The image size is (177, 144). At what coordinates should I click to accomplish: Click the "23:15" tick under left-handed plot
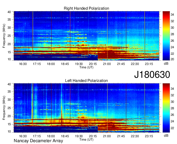[149, 136]
